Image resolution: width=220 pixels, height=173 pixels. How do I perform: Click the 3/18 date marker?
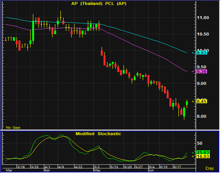coord(21,167)
